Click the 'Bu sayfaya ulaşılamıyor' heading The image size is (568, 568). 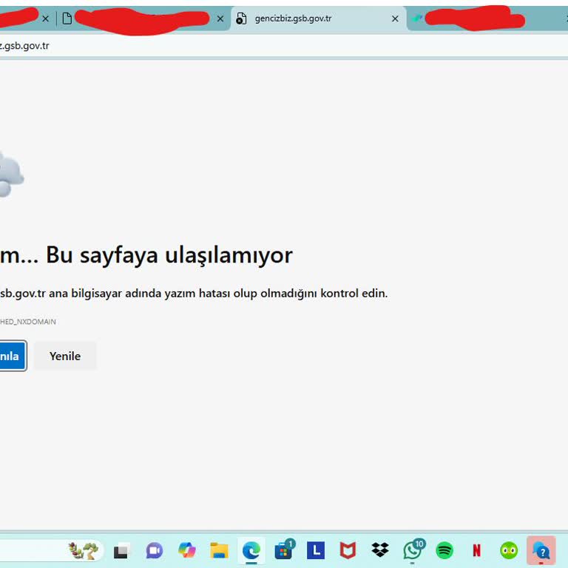[x=169, y=255]
